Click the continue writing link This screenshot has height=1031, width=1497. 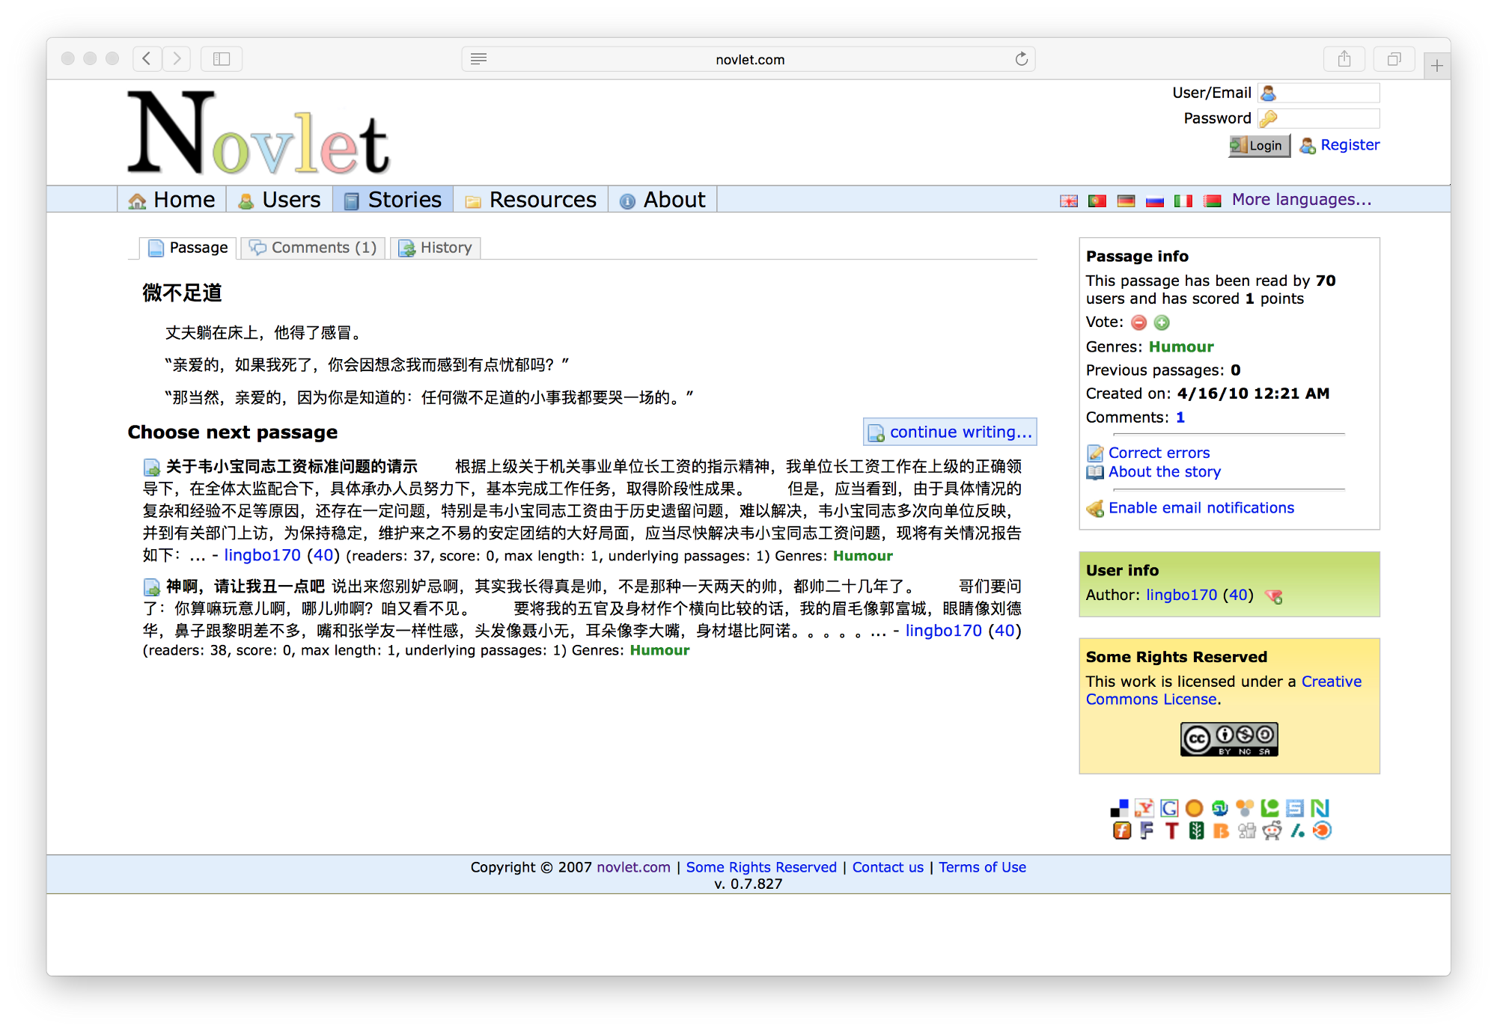click(951, 432)
